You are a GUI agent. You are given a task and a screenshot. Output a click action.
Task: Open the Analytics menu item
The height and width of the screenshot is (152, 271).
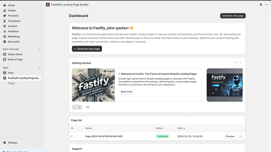tap(13, 31)
